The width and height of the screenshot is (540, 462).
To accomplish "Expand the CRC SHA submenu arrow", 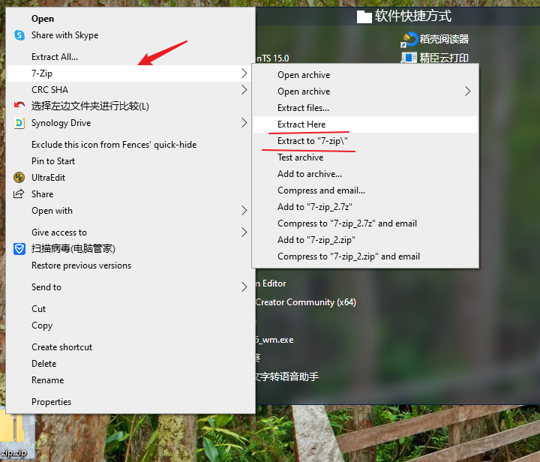I will coord(244,90).
